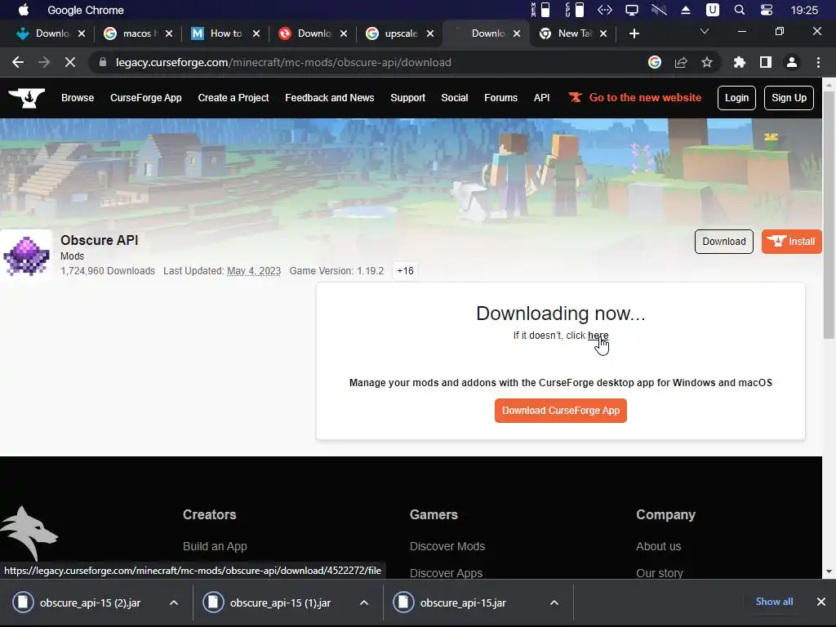Click Show all downloads
The width and height of the screenshot is (836, 627).
[x=774, y=602]
